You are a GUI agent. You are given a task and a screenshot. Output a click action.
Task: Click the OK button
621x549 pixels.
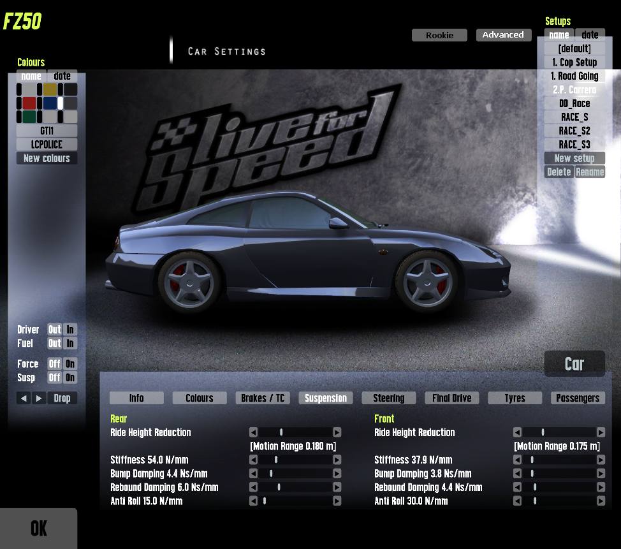[38, 529]
